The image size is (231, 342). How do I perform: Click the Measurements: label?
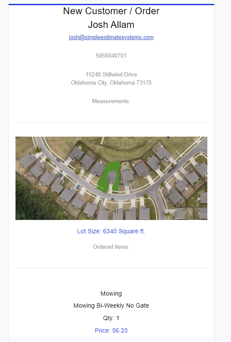(111, 101)
